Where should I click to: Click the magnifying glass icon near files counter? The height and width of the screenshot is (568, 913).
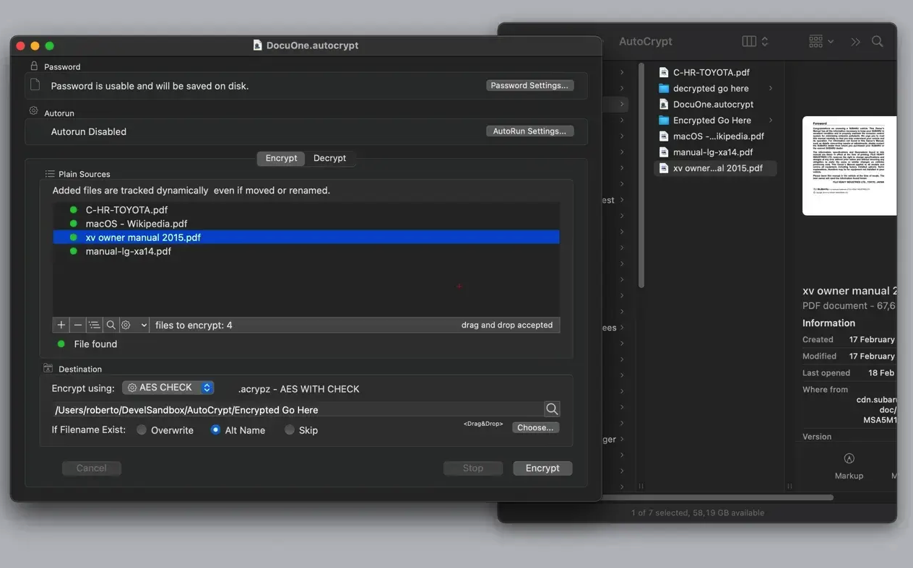(x=112, y=325)
